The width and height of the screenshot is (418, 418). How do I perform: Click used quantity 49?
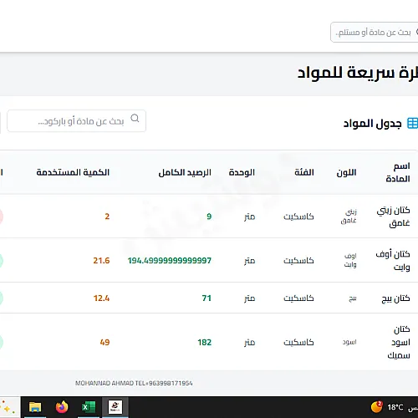(x=104, y=342)
